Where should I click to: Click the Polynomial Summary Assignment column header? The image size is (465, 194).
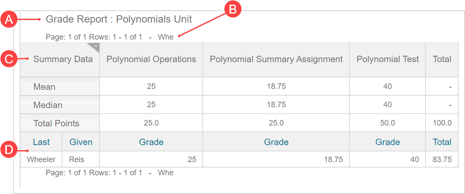[x=276, y=59]
